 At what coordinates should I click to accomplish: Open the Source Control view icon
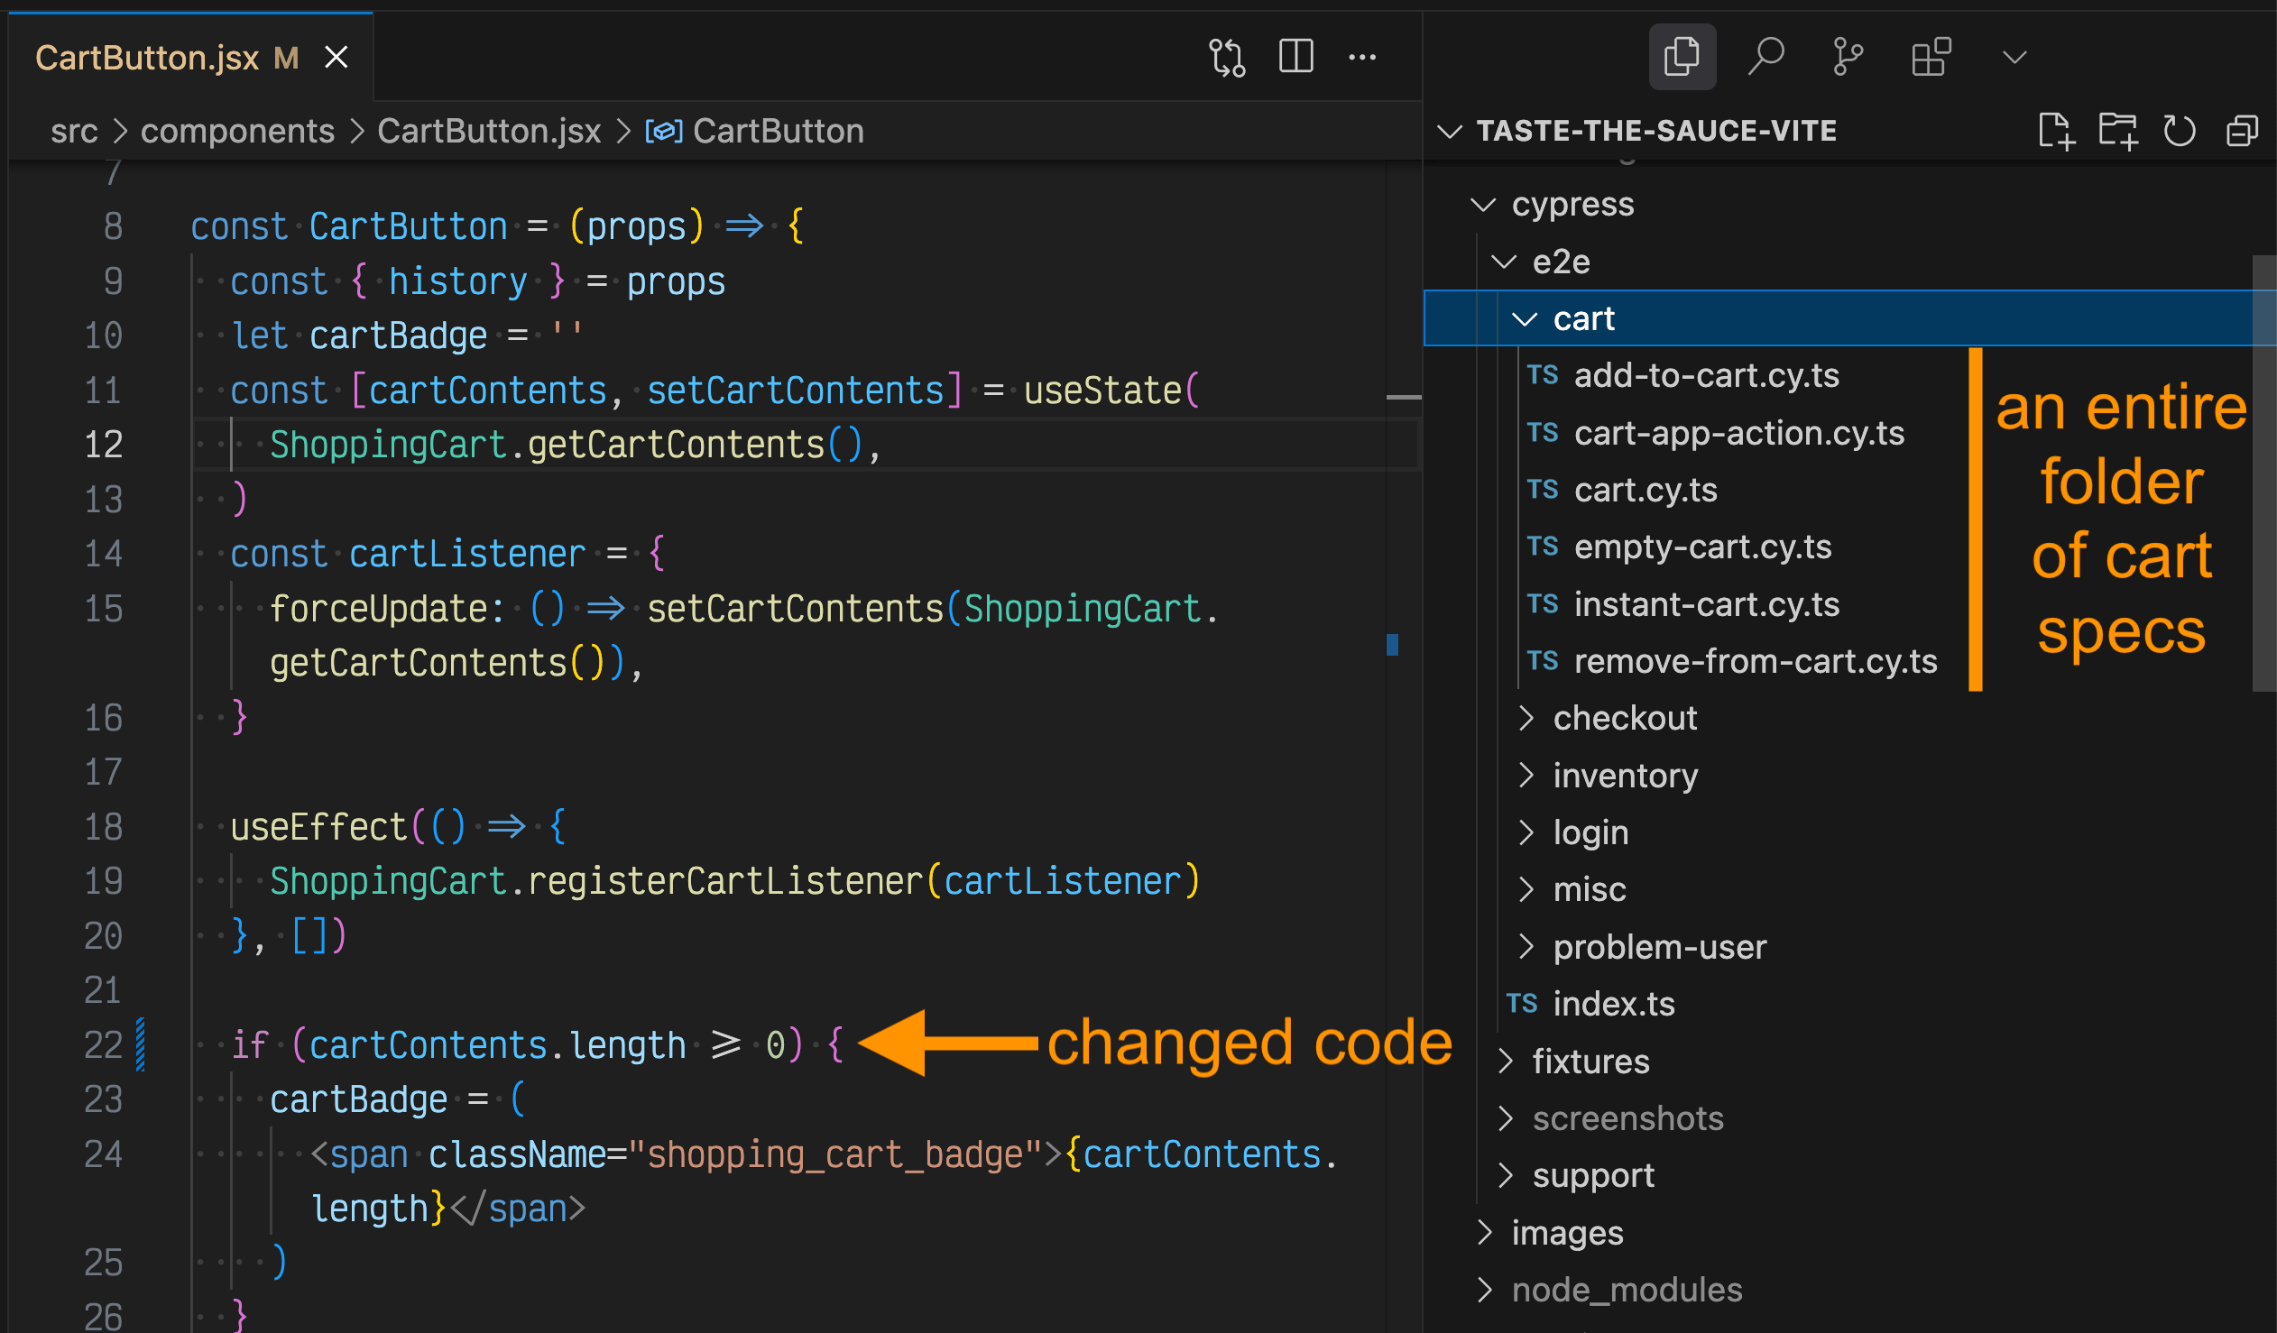(1847, 57)
